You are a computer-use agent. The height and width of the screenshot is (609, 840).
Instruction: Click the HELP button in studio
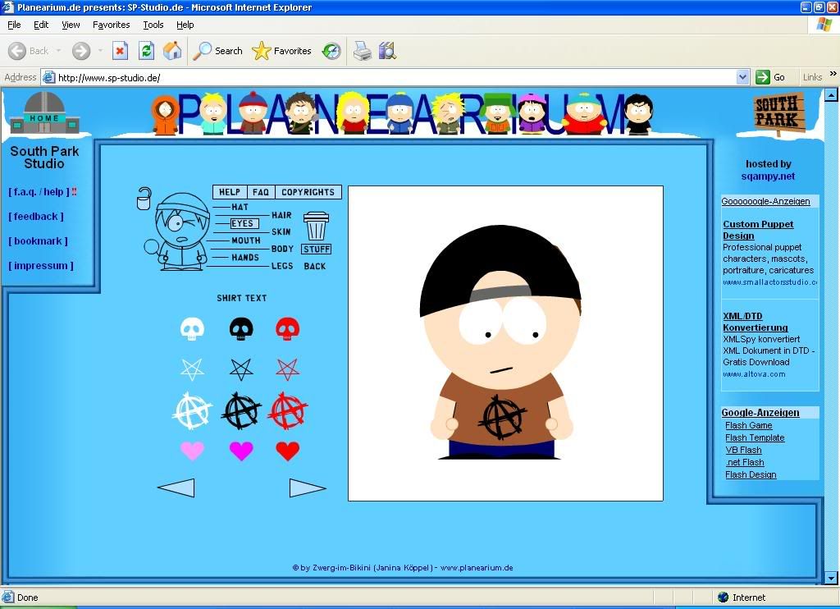(x=230, y=192)
